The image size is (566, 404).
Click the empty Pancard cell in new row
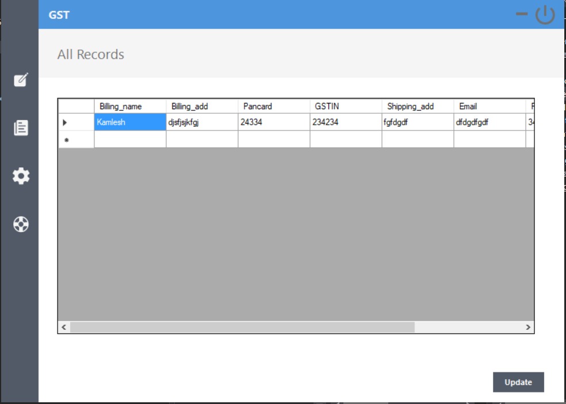tap(274, 139)
